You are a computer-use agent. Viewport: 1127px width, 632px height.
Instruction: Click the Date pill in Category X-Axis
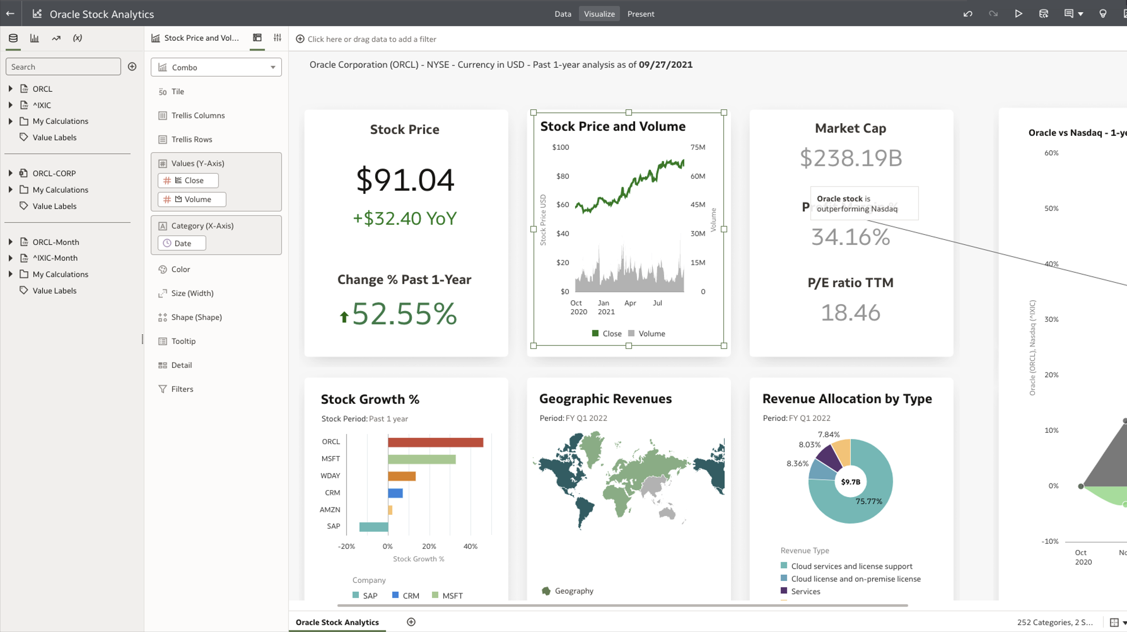182,243
